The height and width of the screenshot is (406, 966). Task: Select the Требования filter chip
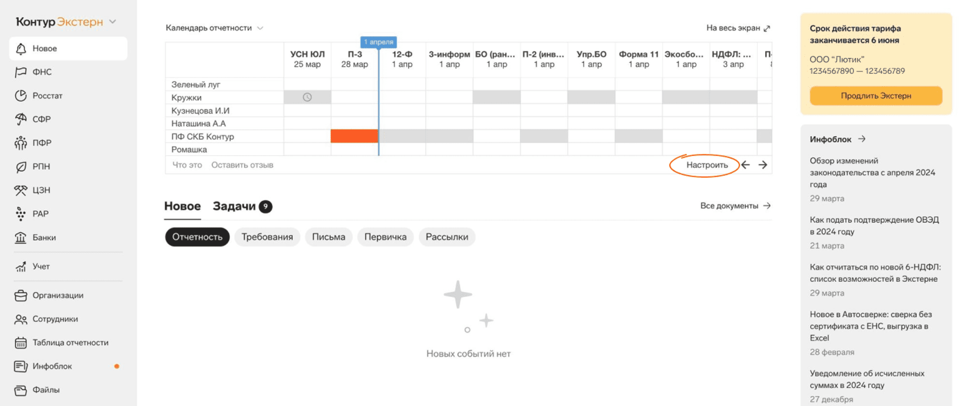(x=267, y=237)
